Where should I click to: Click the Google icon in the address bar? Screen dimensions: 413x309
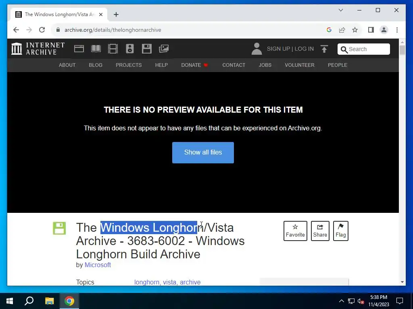coord(329,30)
